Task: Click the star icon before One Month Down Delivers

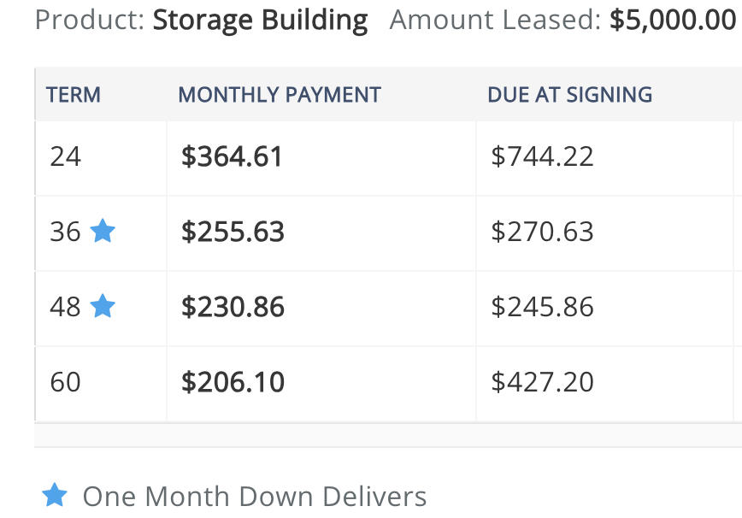Action: (55, 495)
